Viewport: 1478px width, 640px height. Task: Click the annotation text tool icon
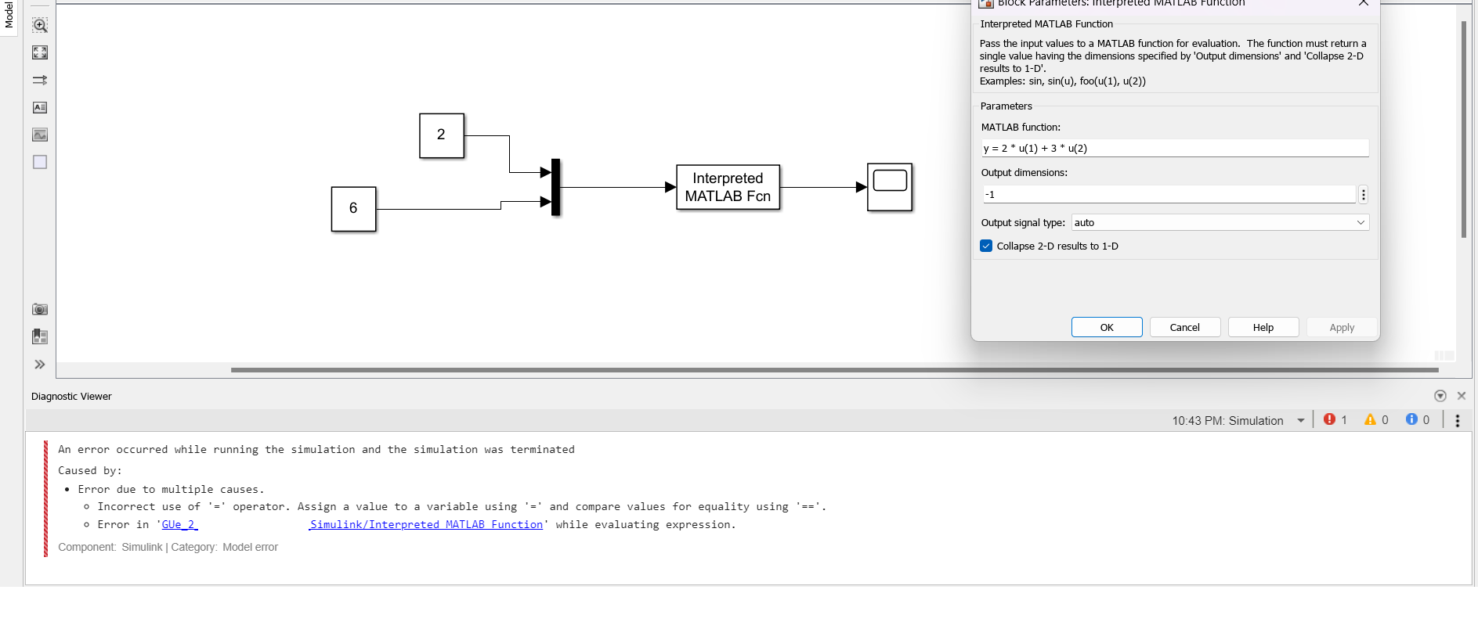point(40,107)
